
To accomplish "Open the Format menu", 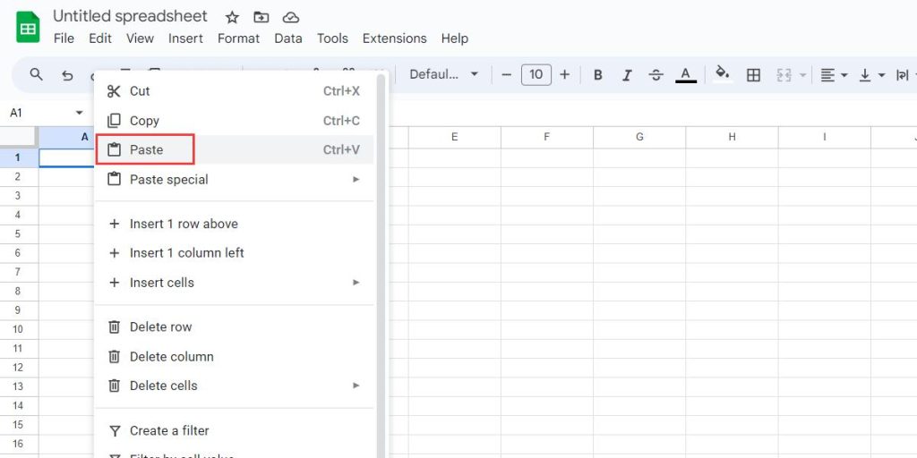I will tap(238, 38).
